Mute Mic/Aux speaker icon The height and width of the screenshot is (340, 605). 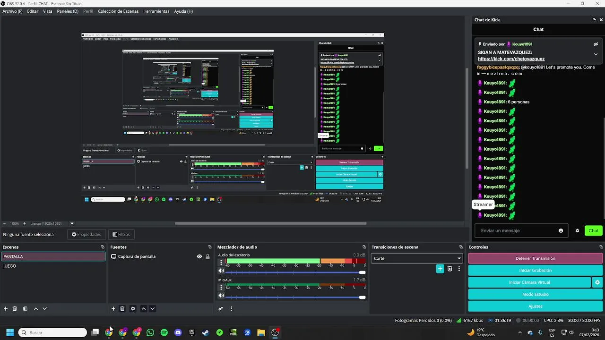click(x=221, y=296)
